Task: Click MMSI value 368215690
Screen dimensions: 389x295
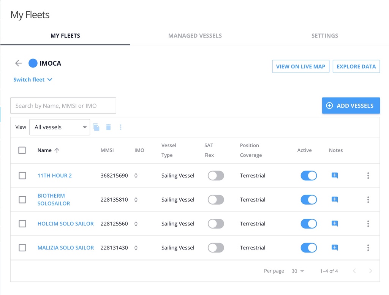Action: click(114, 175)
